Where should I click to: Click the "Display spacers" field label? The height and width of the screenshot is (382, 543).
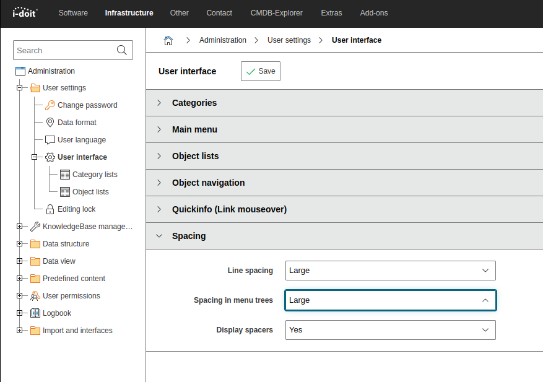coord(245,330)
